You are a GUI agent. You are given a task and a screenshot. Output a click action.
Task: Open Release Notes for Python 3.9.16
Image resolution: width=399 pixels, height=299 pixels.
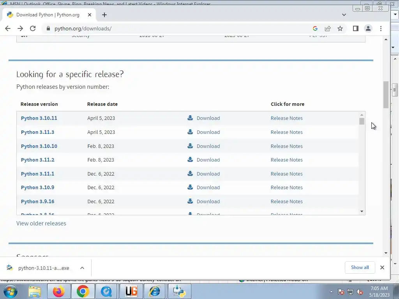(286, 202)
